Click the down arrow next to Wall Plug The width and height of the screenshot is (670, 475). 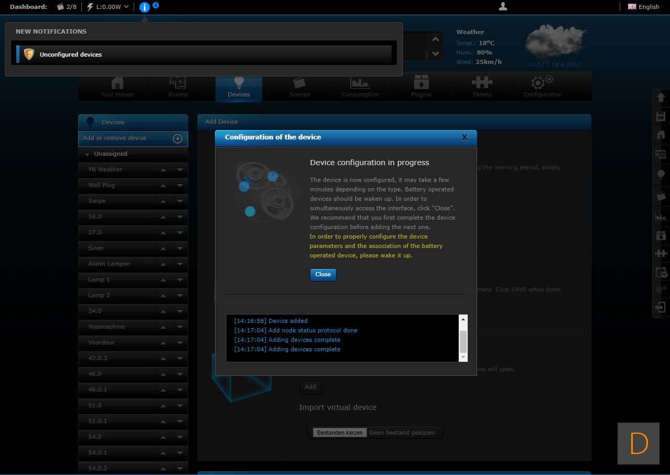180,185
